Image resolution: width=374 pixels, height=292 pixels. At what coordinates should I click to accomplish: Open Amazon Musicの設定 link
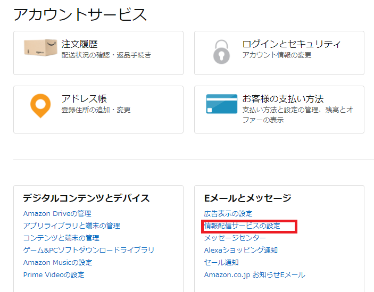point(57,262)
